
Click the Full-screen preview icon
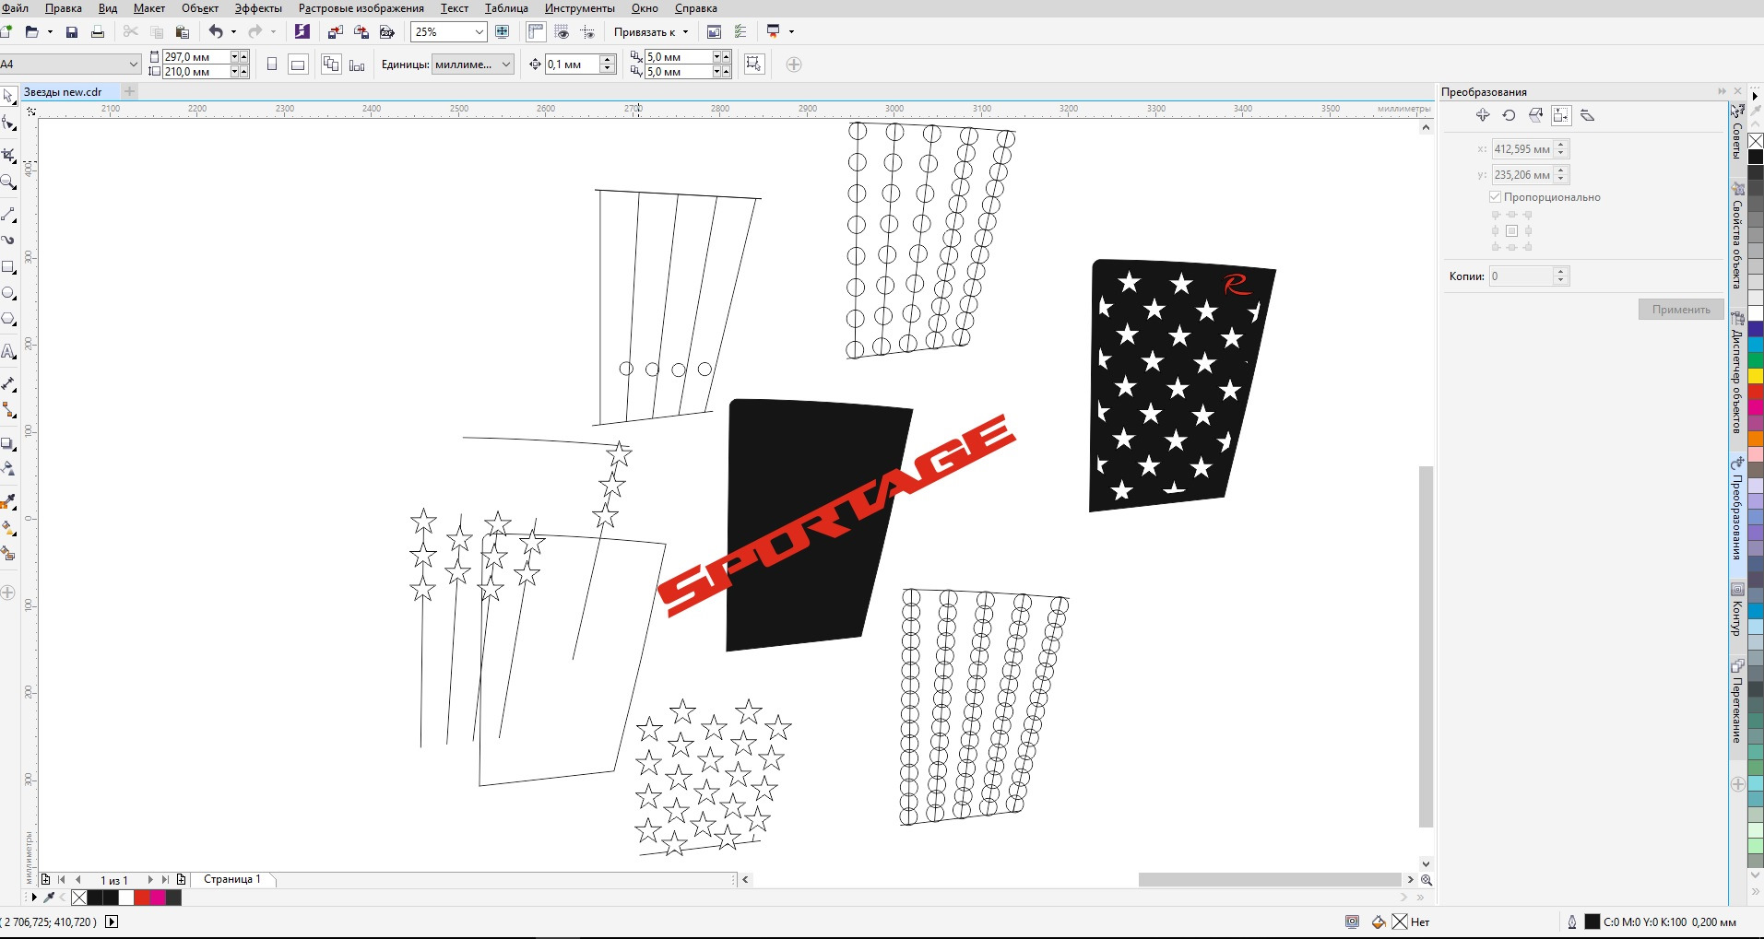tap(503, 32)
